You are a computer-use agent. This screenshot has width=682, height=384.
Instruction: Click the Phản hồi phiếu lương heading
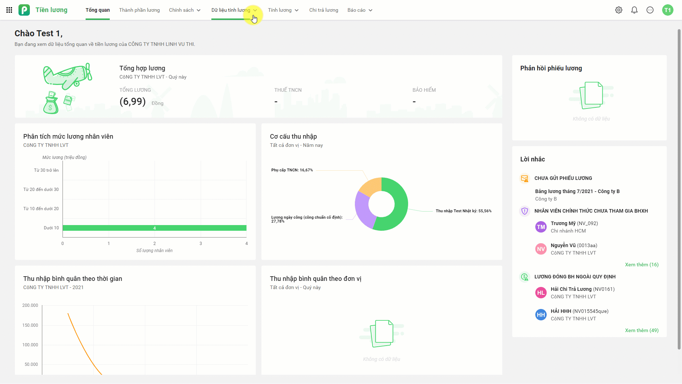tap(551, 68)
